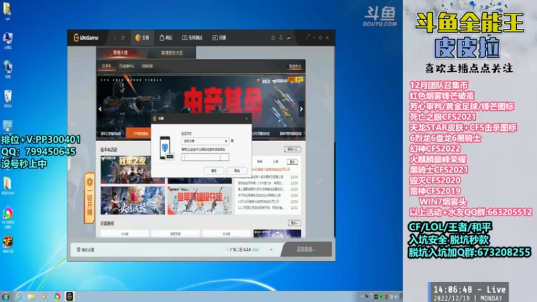Open WeGame main menu icon with red dot
The image size is (537, 302).
[x=307, y=38]
